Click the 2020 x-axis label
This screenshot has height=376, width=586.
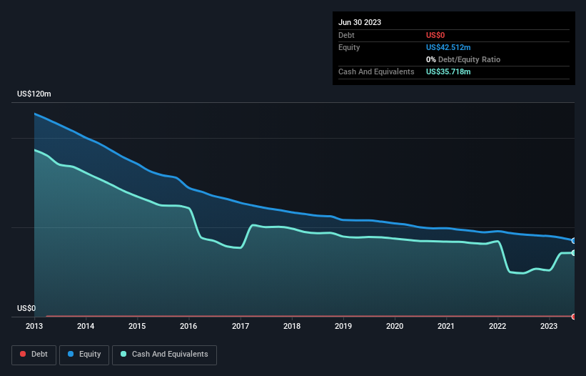click(395, 326)
